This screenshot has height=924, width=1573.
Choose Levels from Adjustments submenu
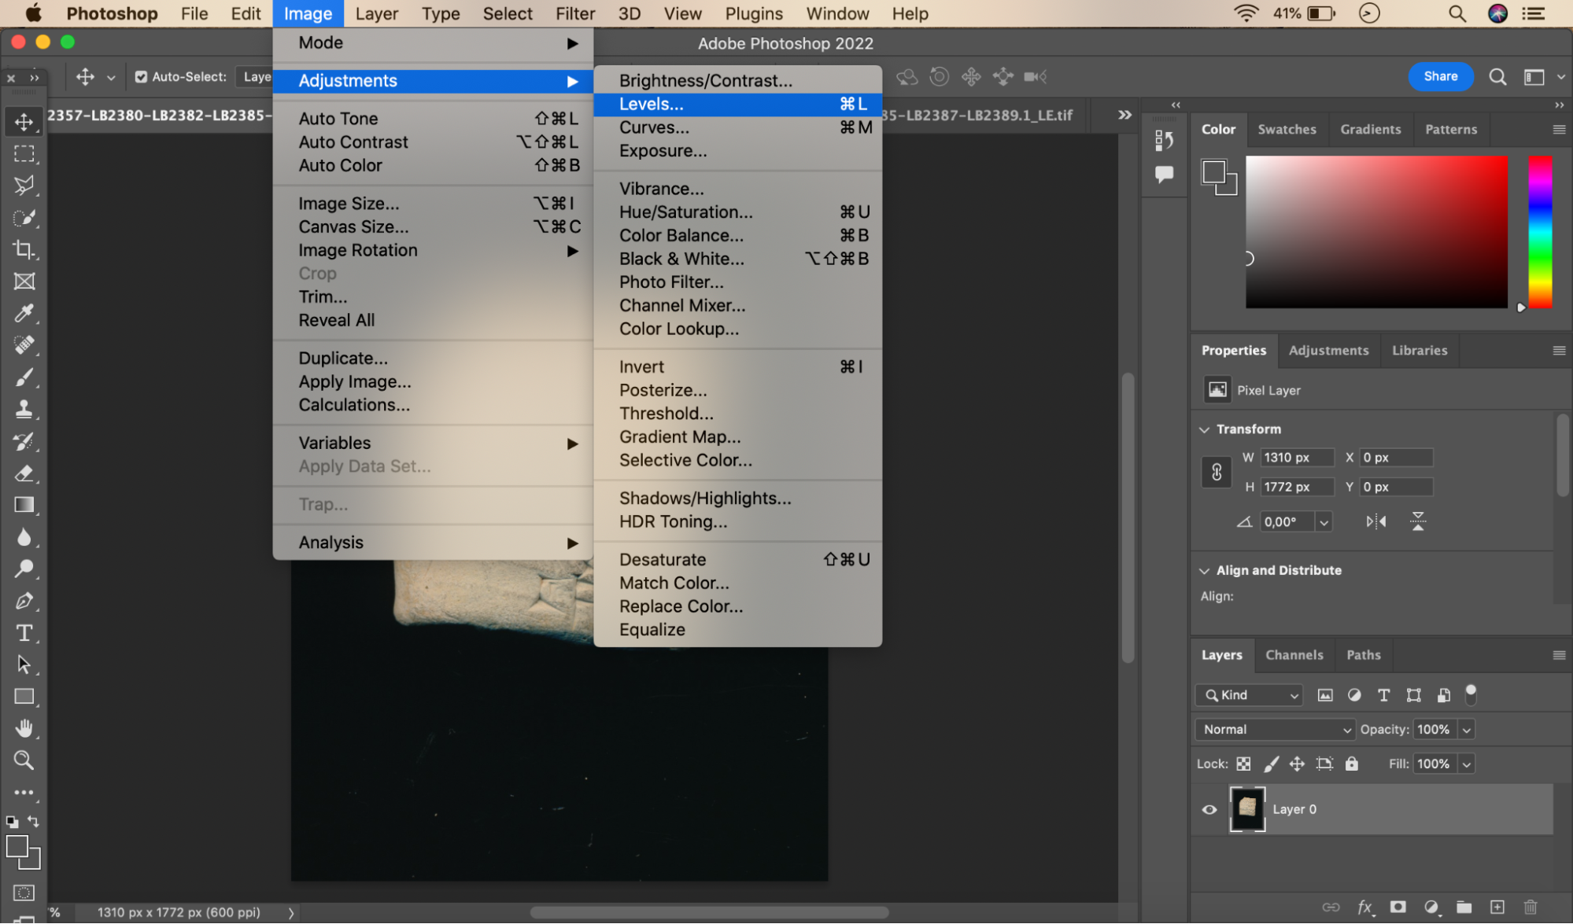point(737,104)
